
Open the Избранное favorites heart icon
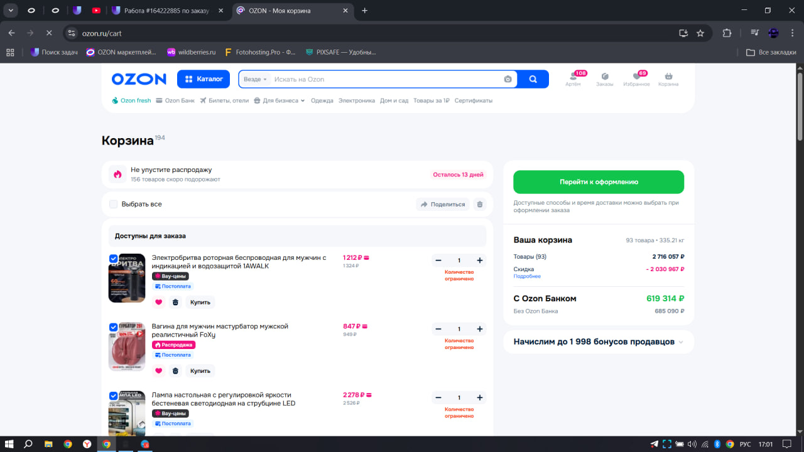pyautogui.click(x=636, y=77)
